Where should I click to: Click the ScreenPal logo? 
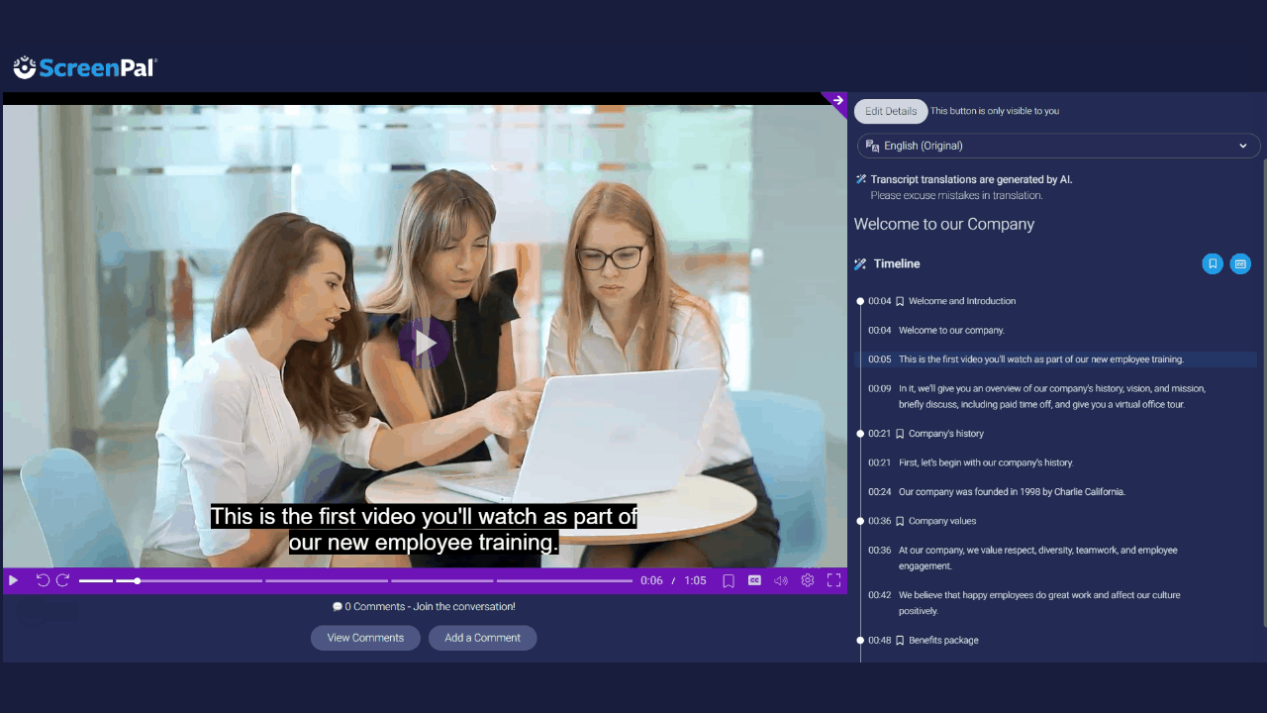pyautogui.click(x=85, y=67)
